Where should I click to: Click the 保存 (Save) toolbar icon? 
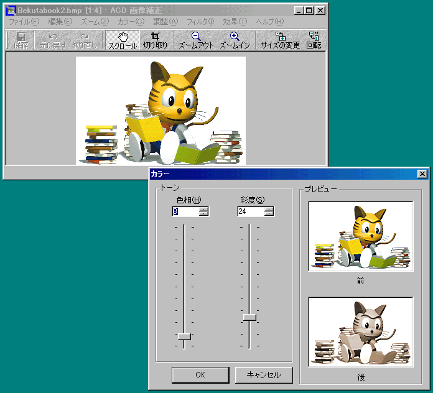(x=21, y=40)
